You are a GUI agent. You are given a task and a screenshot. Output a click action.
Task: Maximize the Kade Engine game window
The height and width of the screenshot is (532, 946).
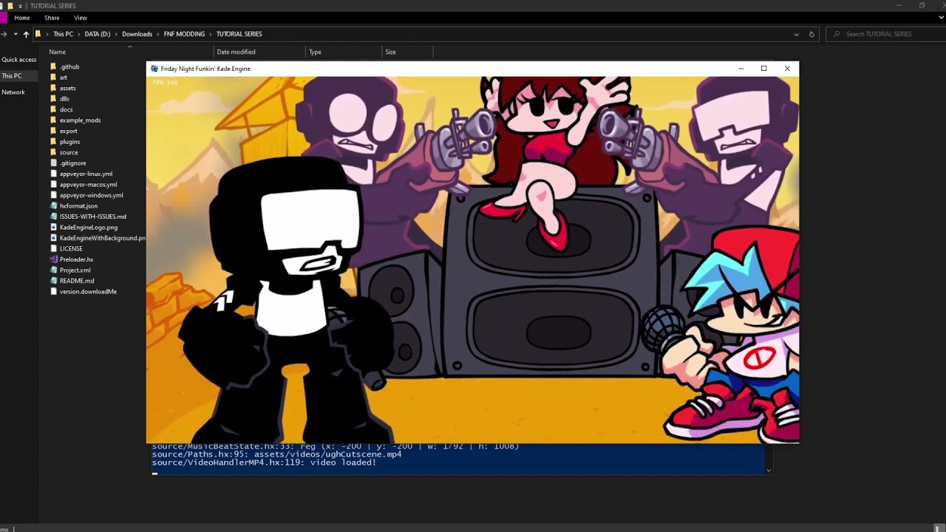click(763, 69)
